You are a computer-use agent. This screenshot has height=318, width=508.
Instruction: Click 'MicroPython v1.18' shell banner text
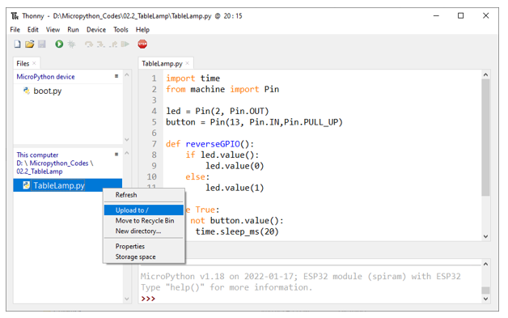tap(300, 277)
